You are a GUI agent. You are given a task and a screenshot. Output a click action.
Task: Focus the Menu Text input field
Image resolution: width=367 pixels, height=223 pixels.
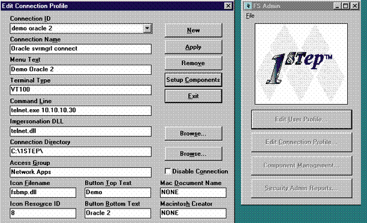80,70
